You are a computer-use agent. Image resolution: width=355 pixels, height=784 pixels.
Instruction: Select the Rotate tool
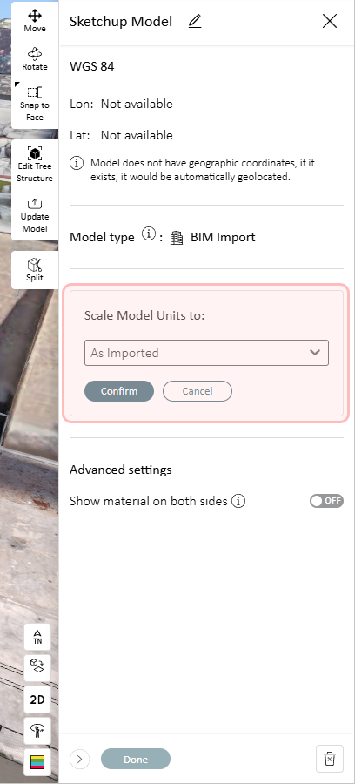(35, 59)
